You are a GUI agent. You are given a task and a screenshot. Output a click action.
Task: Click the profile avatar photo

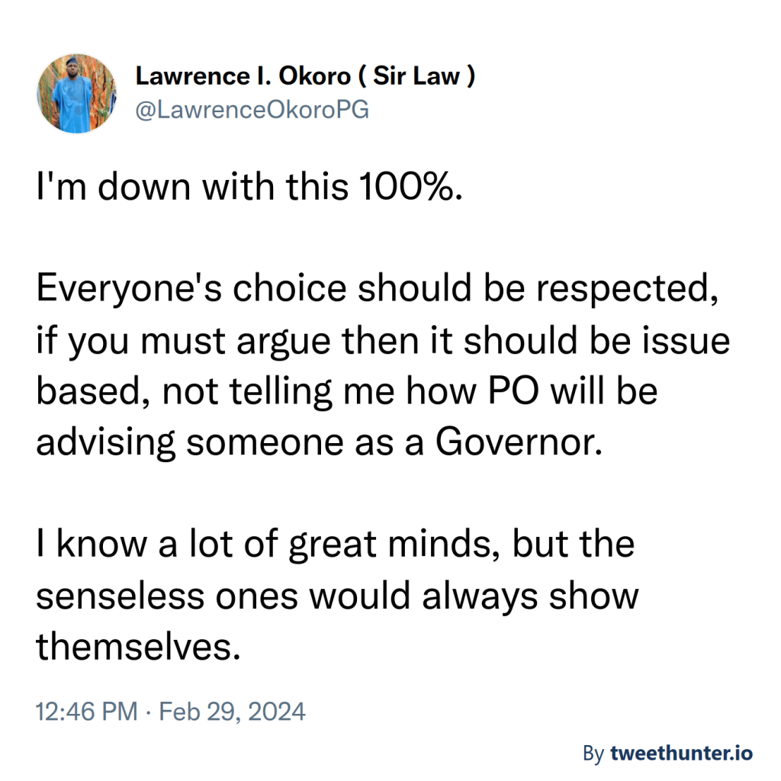(76, 93)
